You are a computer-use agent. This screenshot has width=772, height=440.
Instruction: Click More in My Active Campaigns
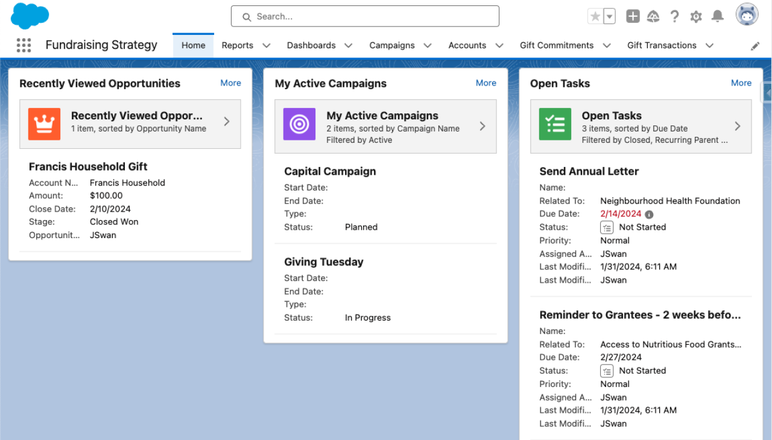tap(486, 83)
